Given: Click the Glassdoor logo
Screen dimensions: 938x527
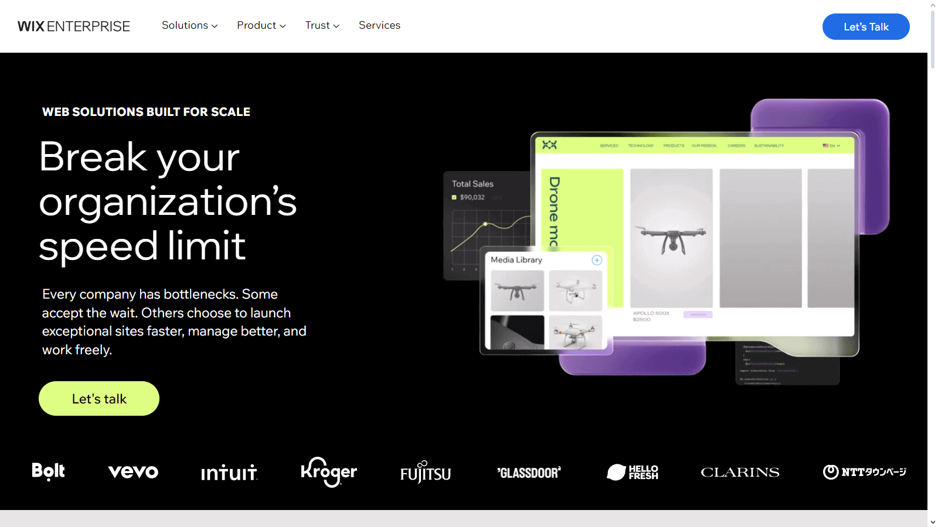Looking at the screenshot, I should coord(529,473).
